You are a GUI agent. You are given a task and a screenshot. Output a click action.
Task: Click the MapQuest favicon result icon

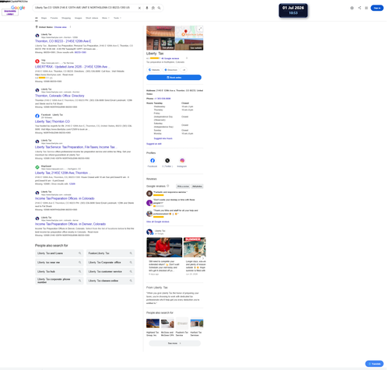tap(37, 167)
